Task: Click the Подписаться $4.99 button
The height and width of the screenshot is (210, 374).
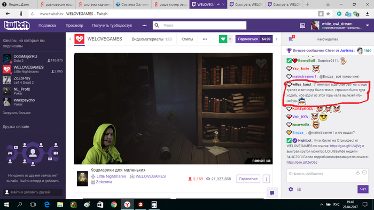Action: 254,39
